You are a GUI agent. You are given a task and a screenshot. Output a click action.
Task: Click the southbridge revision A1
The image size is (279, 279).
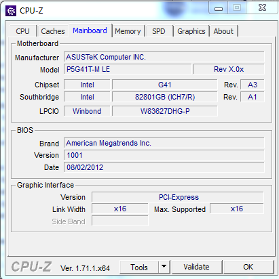click(253, 97)
